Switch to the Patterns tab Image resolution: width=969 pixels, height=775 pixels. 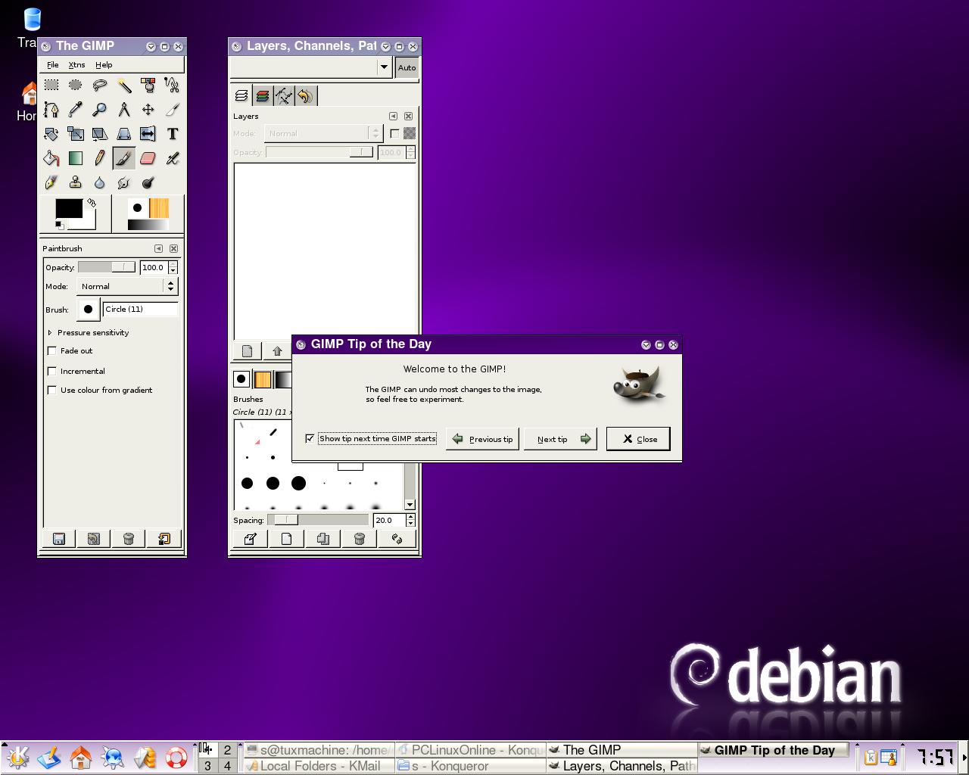263,380
